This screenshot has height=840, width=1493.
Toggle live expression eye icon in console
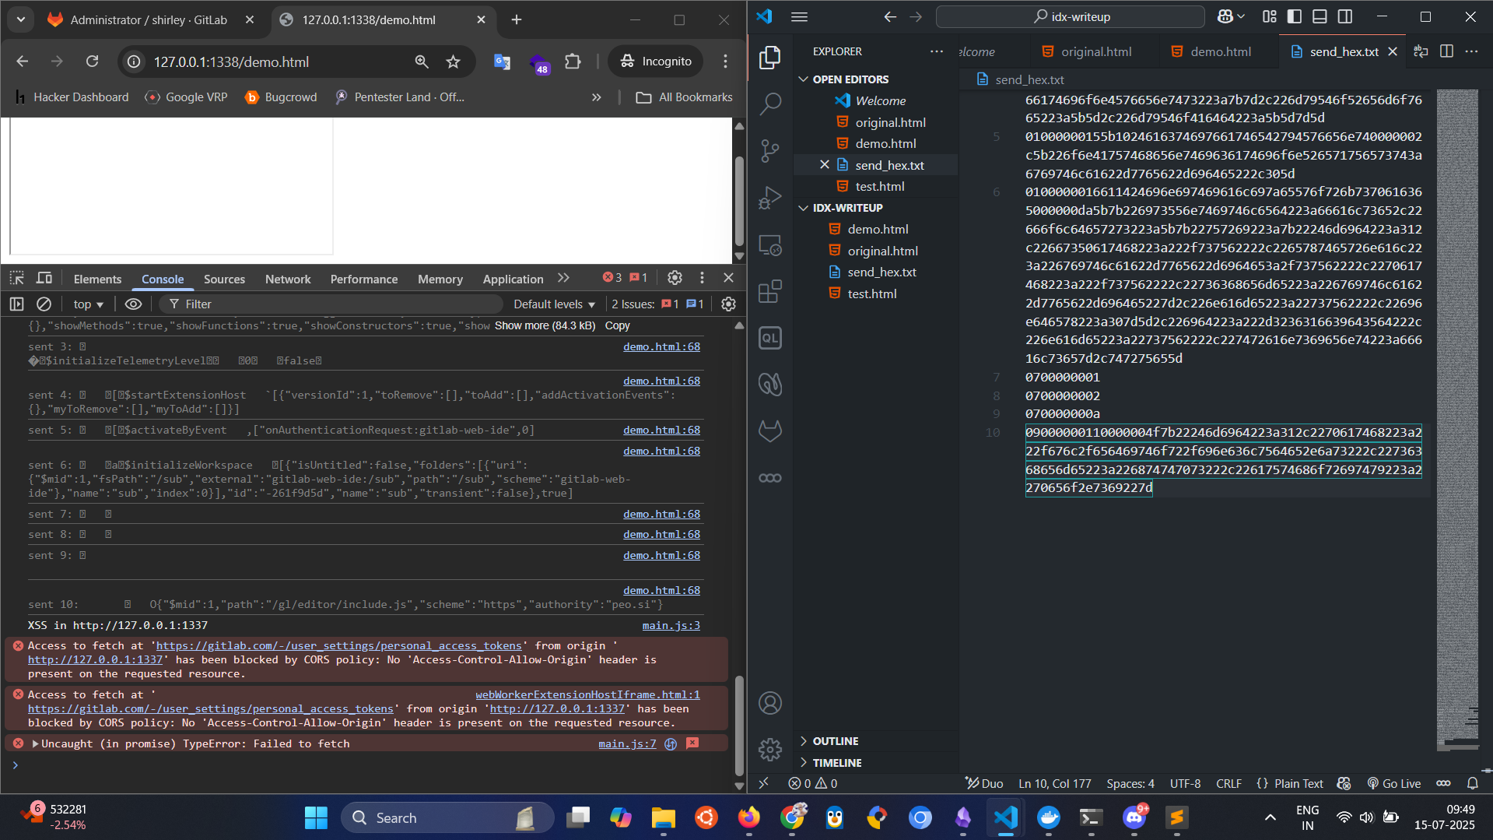tap(133, 304)
